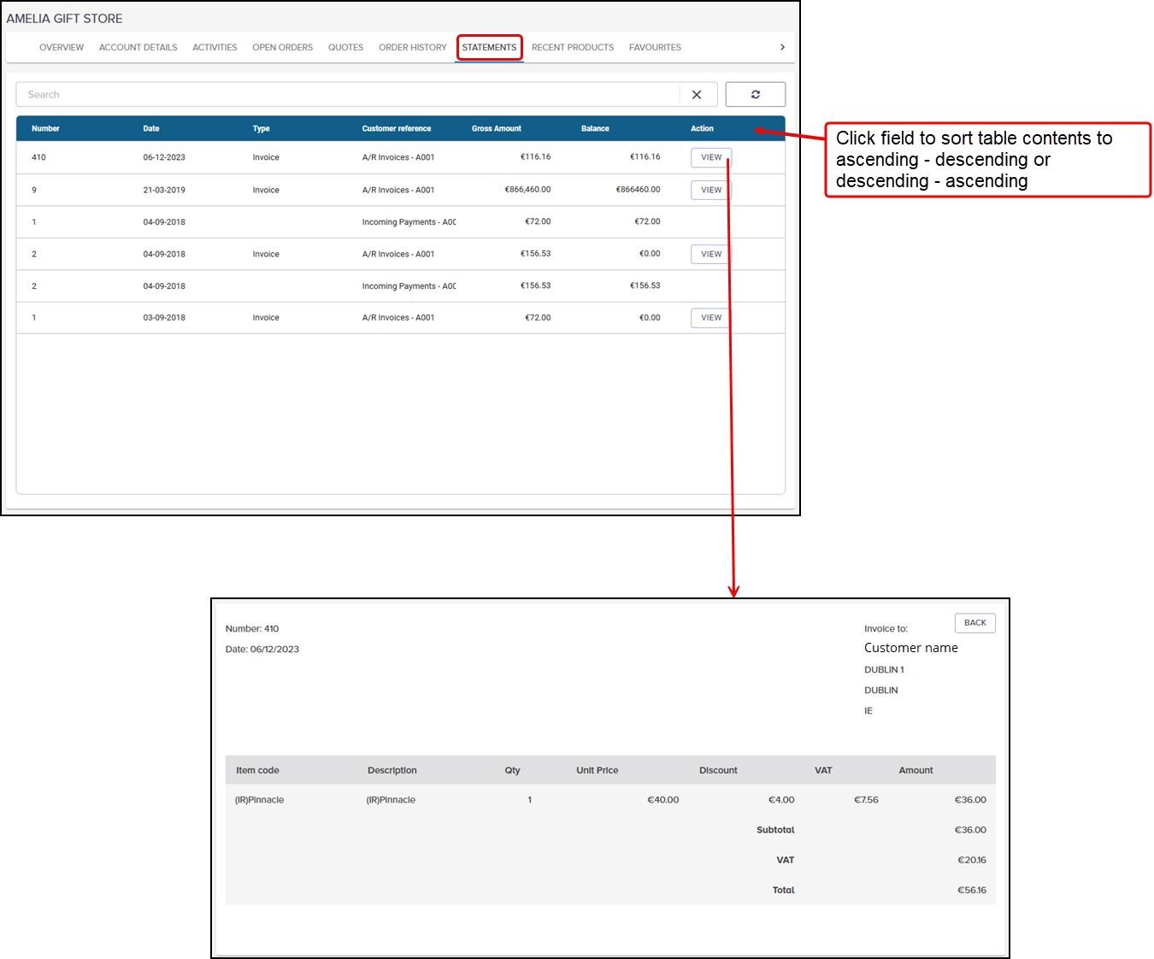
Task: Click the refresh icon next to search
Action: [755, 95]
